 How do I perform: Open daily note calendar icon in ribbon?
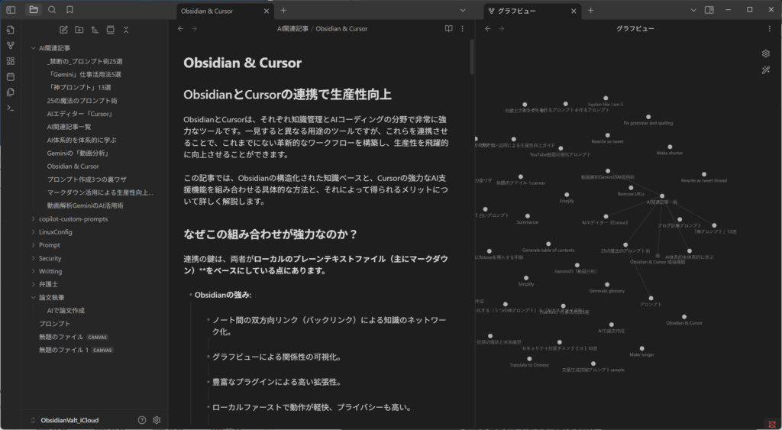coord(10,76)
